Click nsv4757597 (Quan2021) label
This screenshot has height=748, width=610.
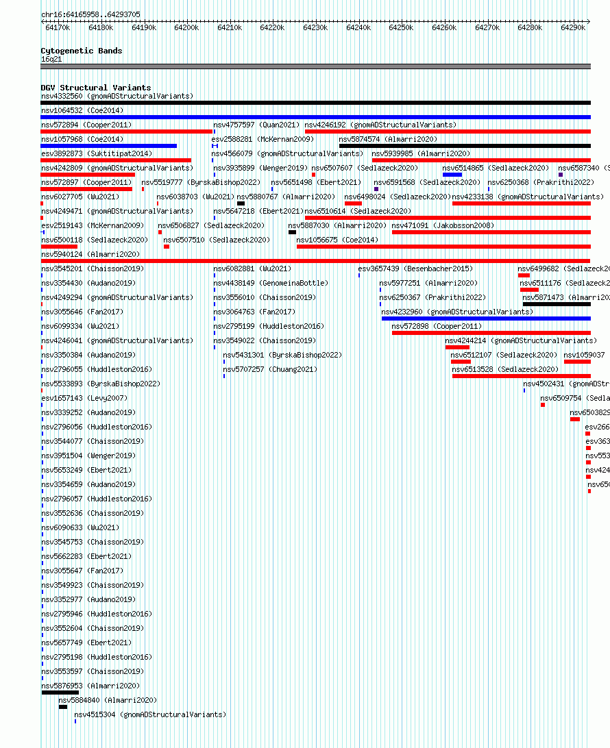coord(256,125)
